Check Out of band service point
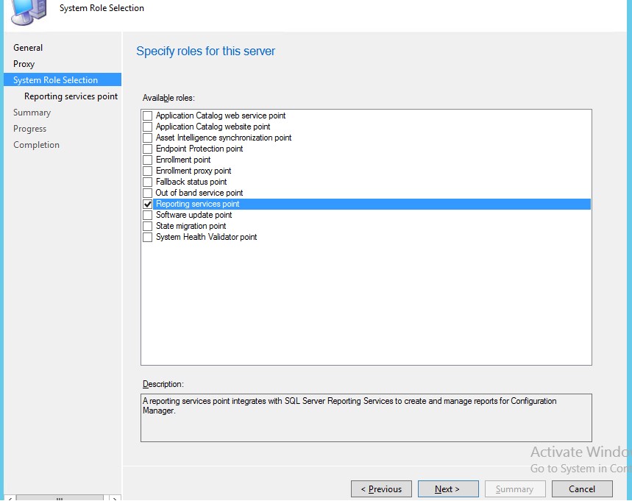Viewport: 632px width, 501px height. (x=148, y=193)
